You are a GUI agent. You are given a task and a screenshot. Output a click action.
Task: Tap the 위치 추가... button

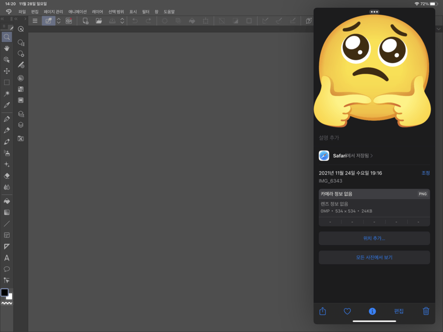point(374,238)
